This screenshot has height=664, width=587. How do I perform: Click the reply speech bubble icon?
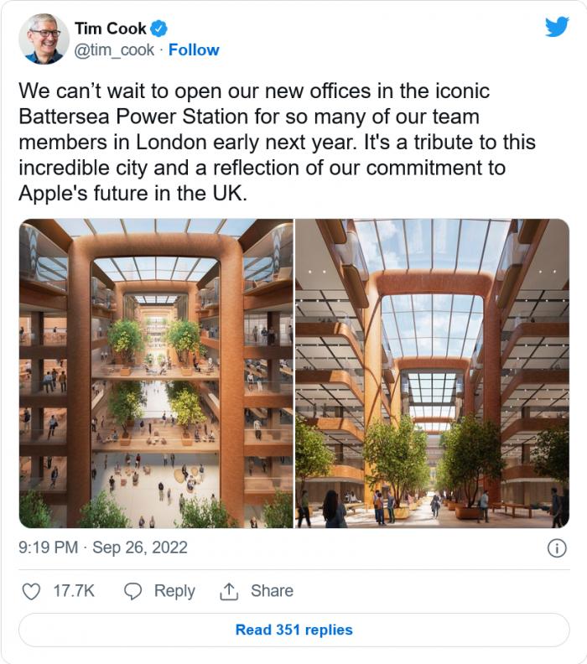[x=132, y=591]
